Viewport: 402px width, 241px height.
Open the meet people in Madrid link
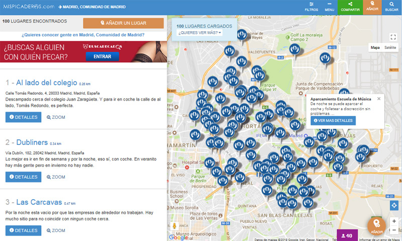click(x=83, y=35)
